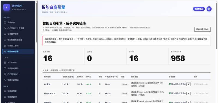Open 设备中心 via its sidebar icon

(x=5, y=22)
